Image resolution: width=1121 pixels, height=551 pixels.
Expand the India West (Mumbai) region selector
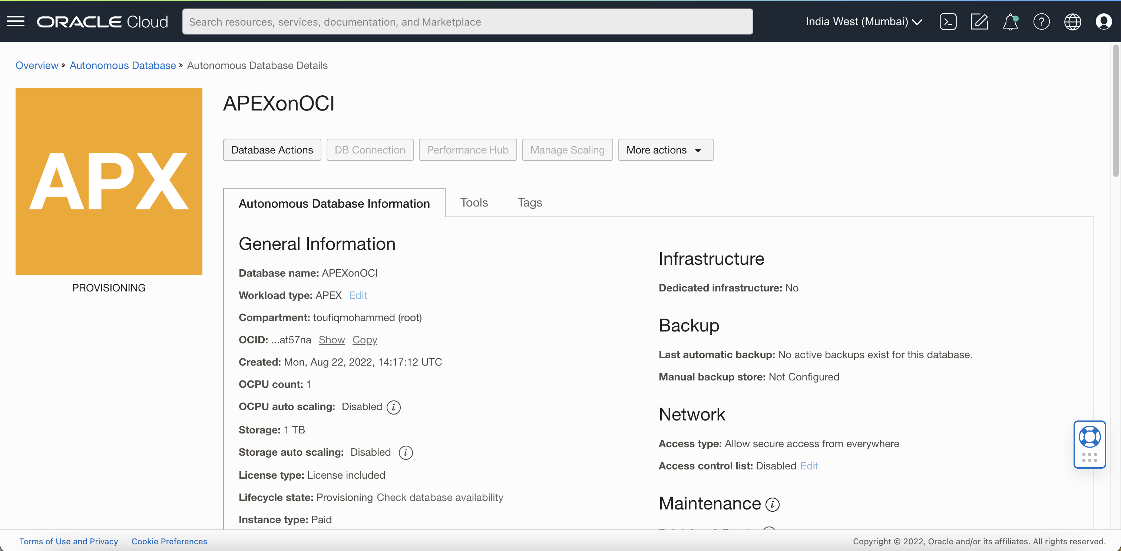(863, 22)
